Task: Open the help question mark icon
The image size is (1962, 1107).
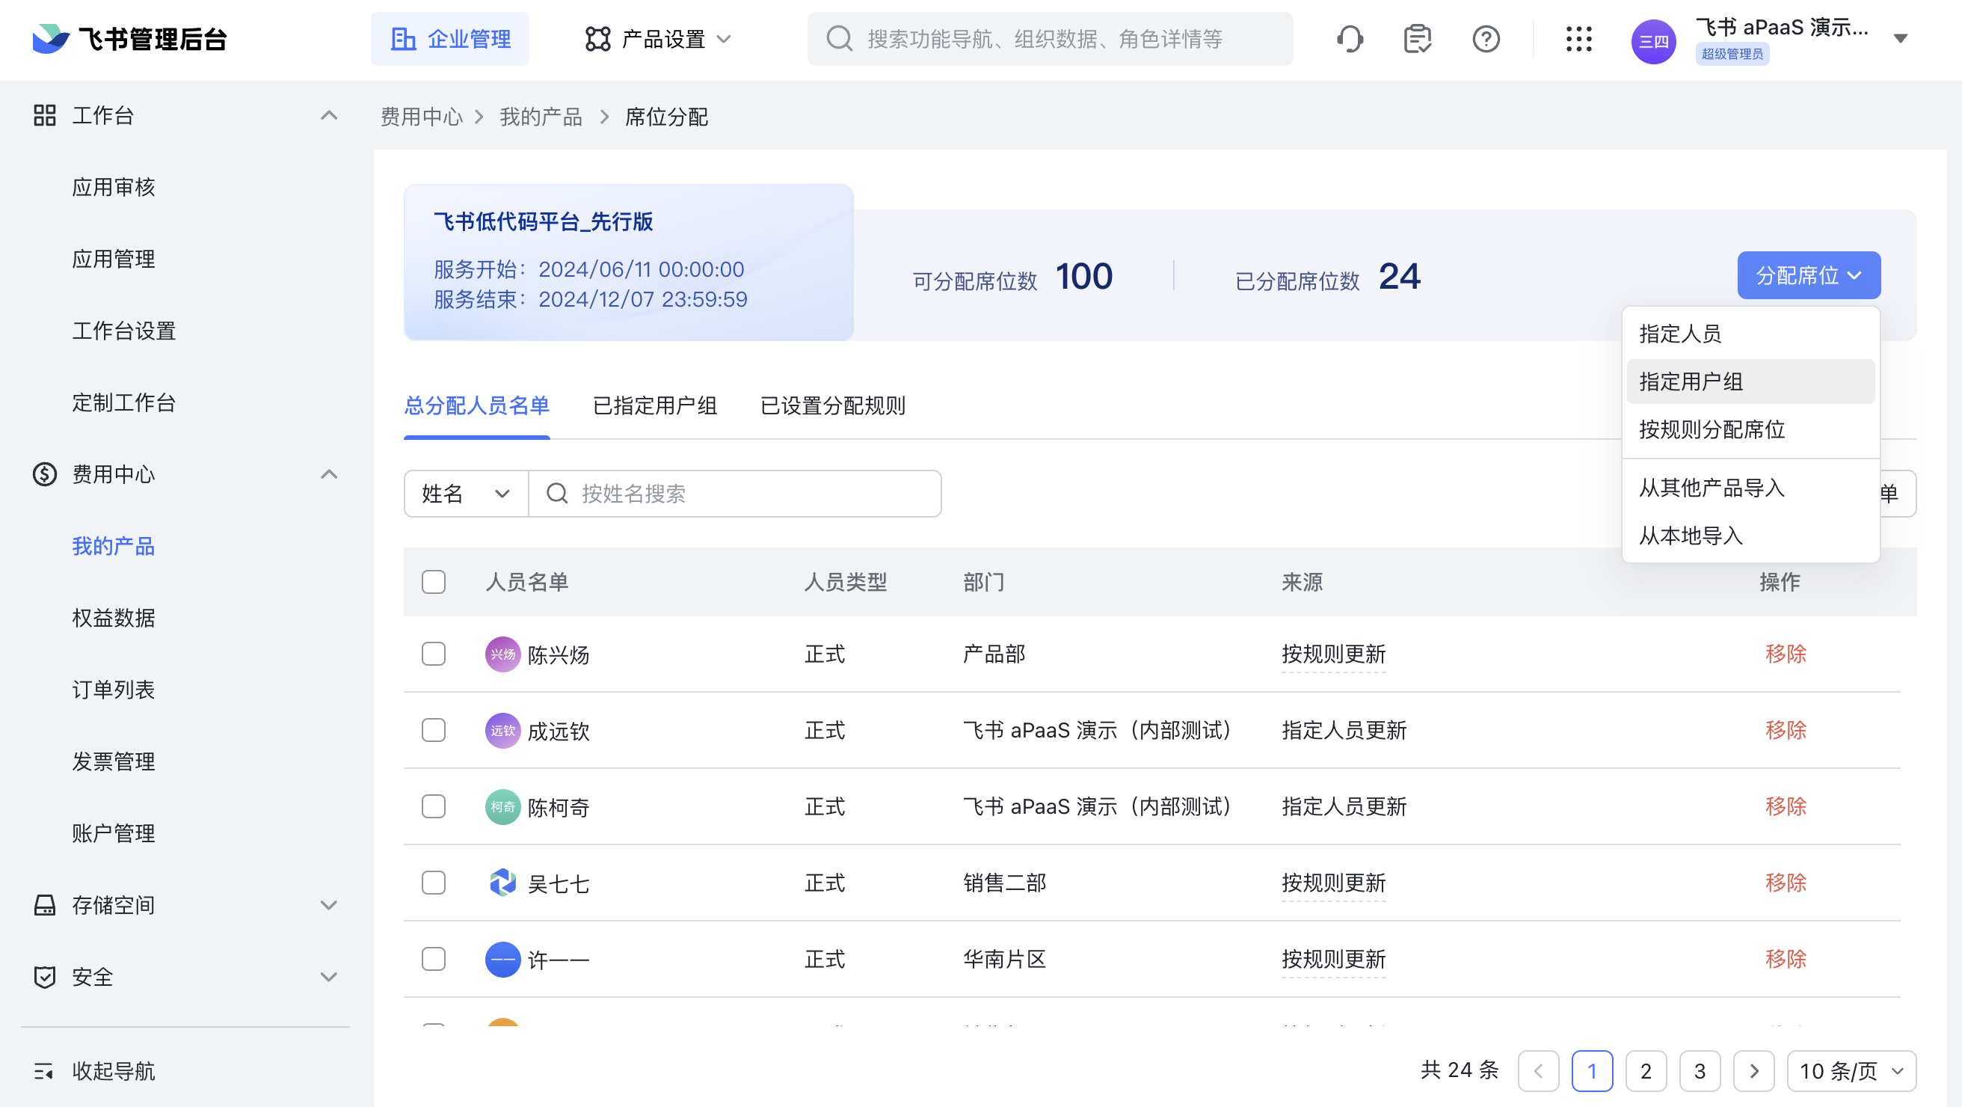Action: click(x=1486, y=39)
